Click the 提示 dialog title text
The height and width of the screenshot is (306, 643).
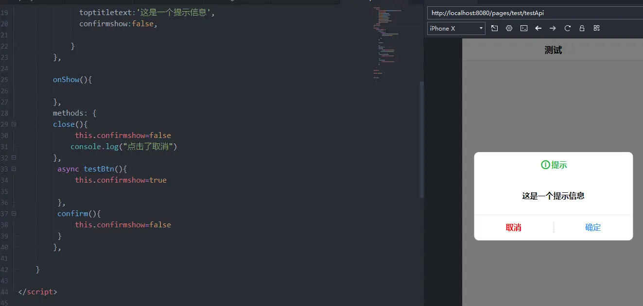[559, 165]
